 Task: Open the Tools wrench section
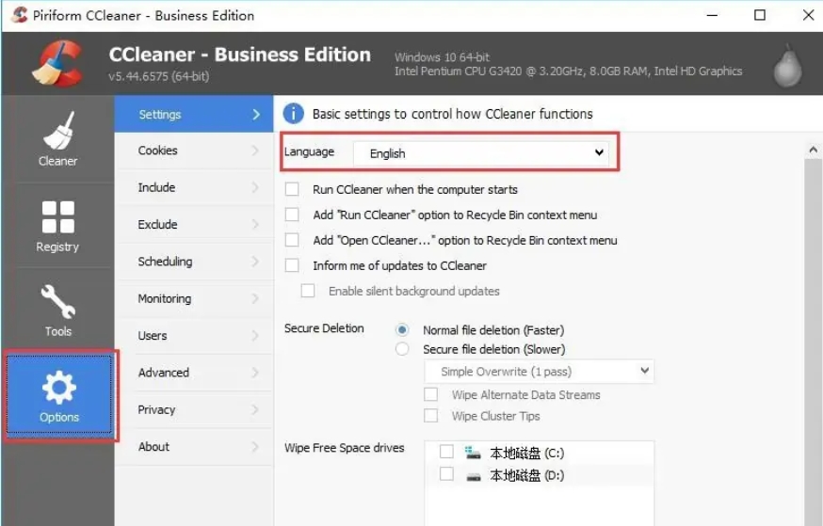tap(57, 311)
